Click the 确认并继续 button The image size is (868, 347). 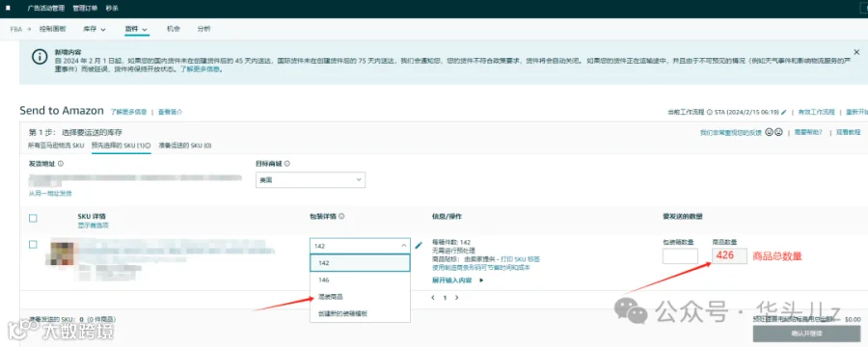click(x=806, y=334)
